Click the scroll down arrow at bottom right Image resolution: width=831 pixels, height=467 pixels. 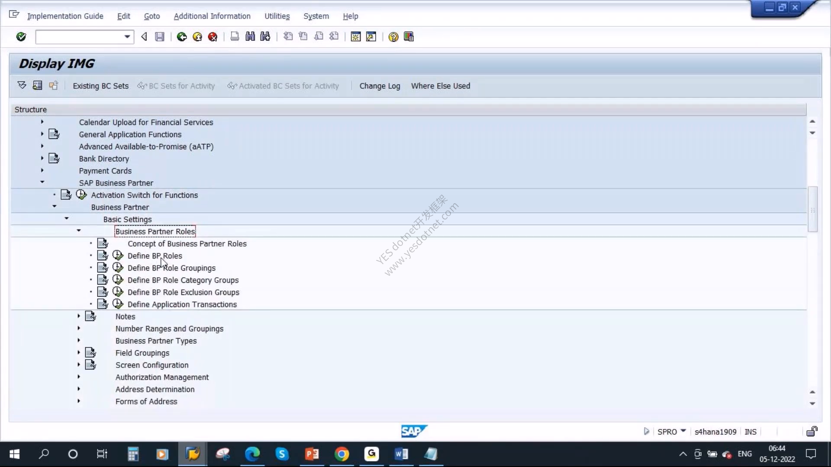tap(812, 403)
